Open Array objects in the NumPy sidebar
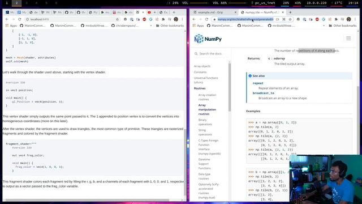362x204 pixels. point(202,66)
